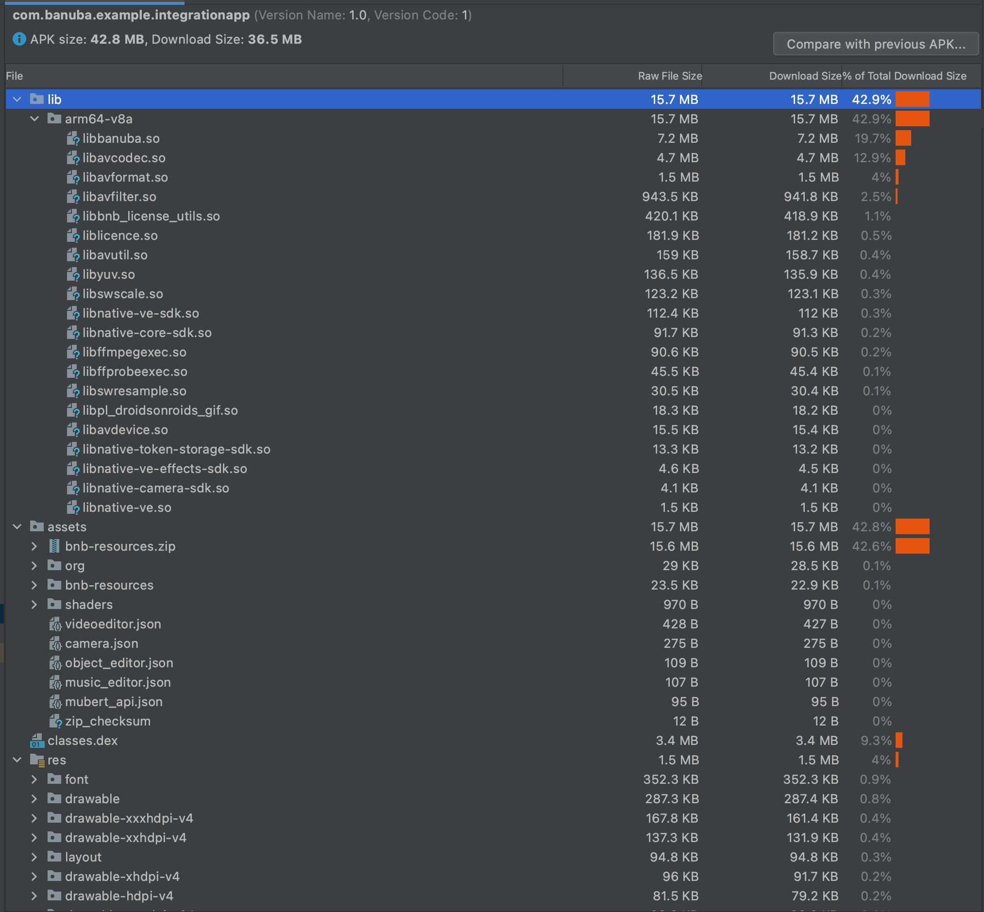Viewport: 984px width, 912px height.
Task: Select the drawable-xxhdpi-v4 folder row
Action: pos(493,838)
